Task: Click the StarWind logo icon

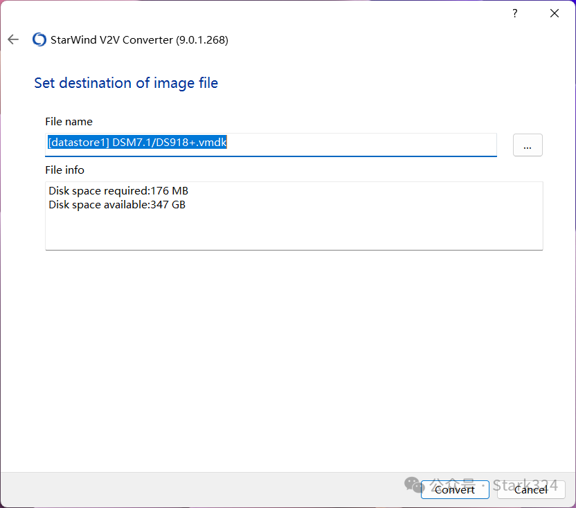Action: (39, 39)
